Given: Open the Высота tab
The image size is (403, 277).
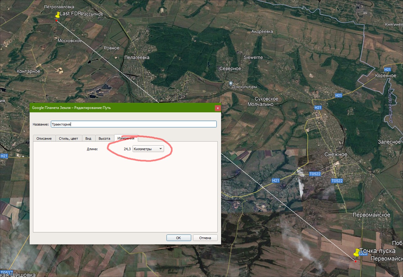Looking at the screenshot, I should tap(104, 138).
